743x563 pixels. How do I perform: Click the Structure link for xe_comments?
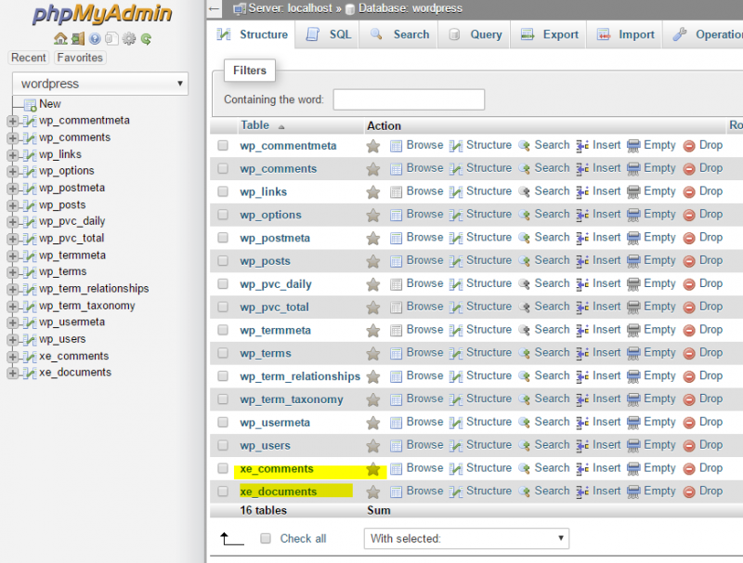pyautogui.click(x=489, y=467)
